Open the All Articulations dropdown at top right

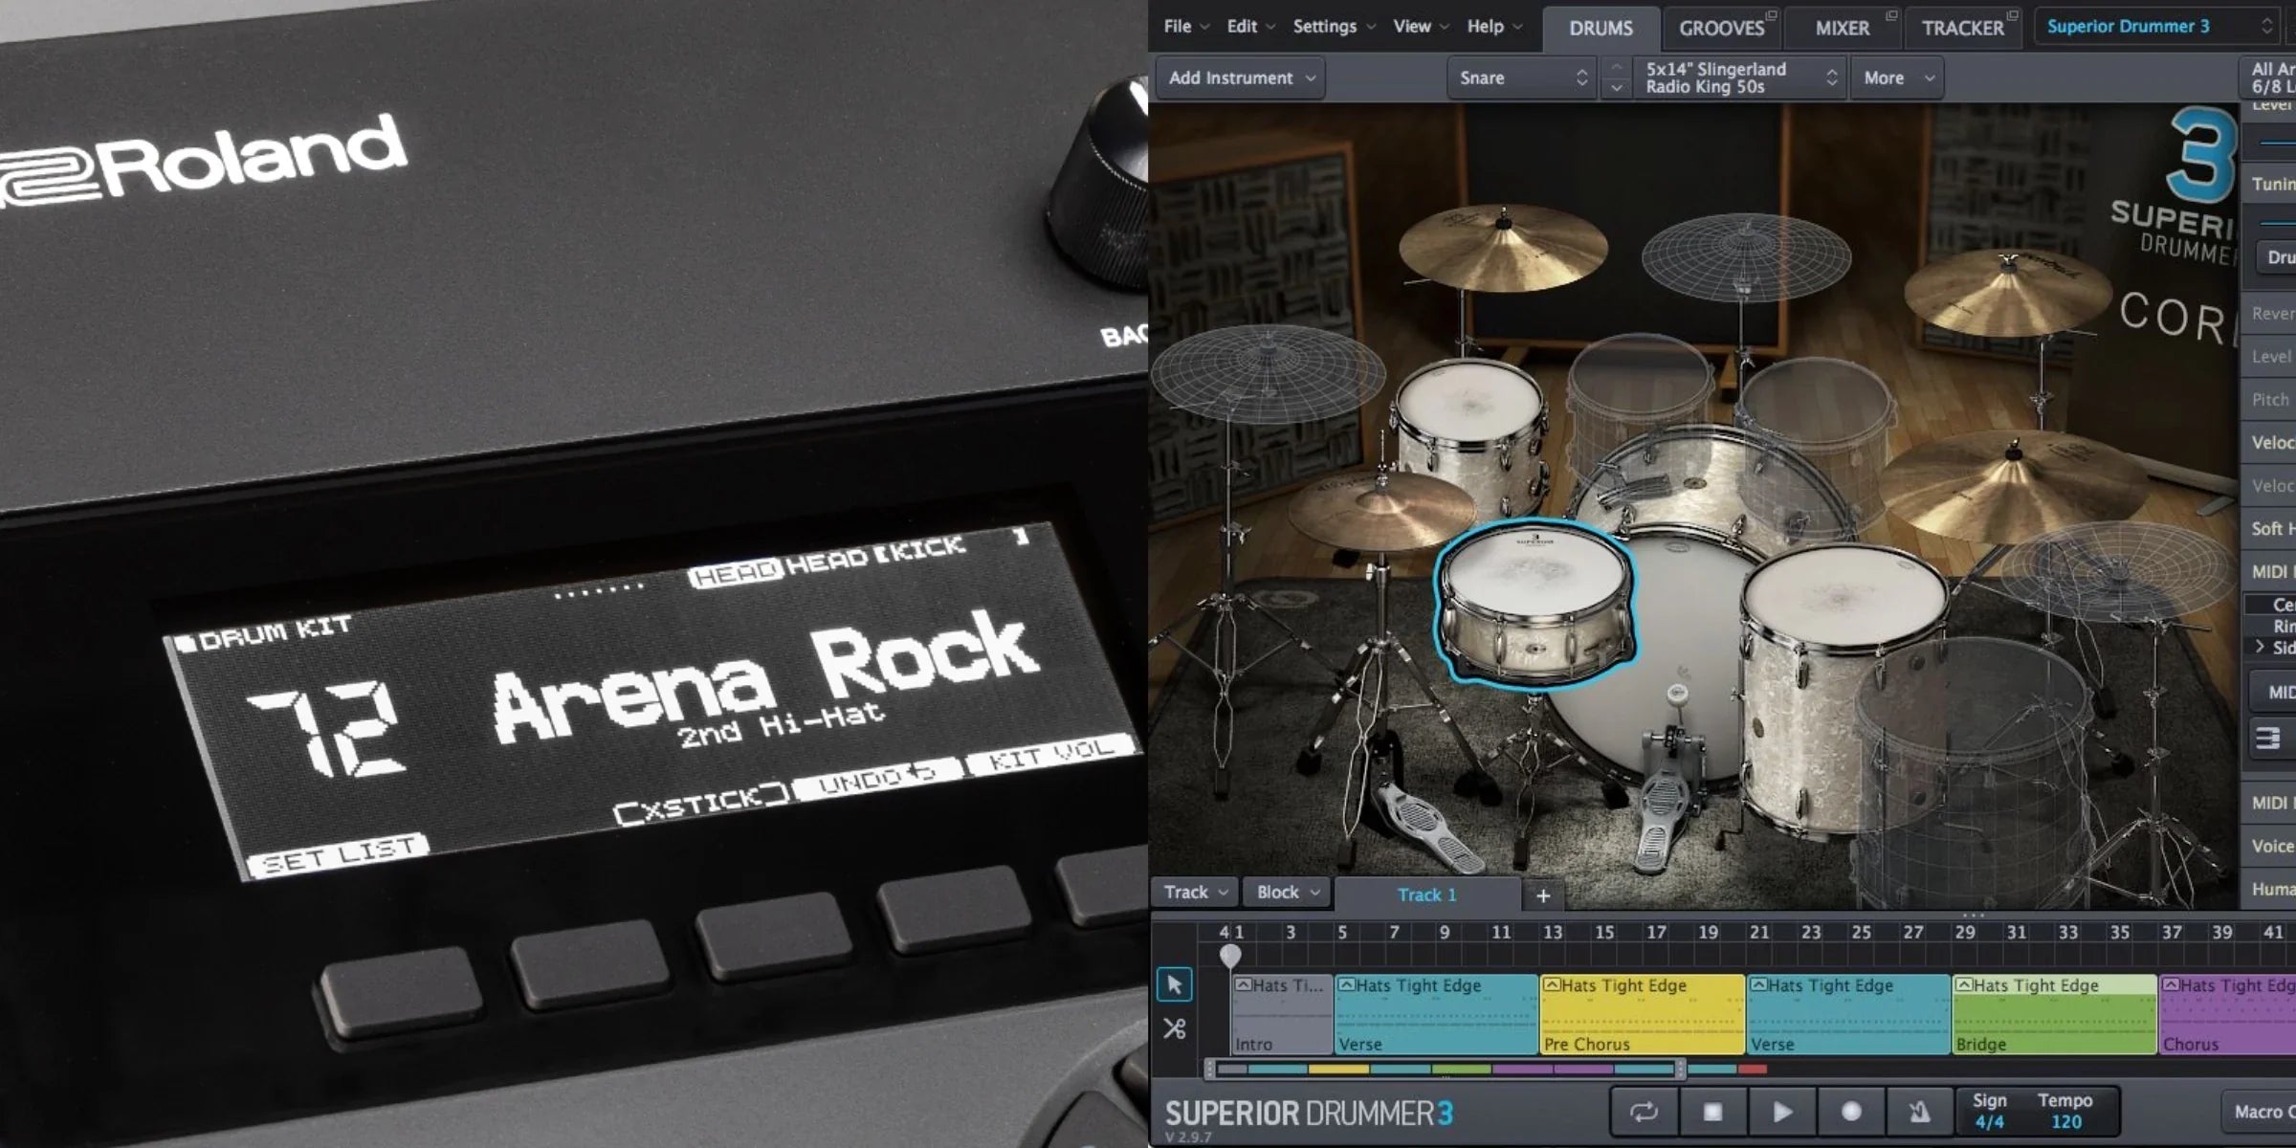(x=2269, y=77)
